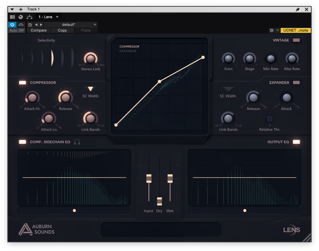Click the plus icon next to Track 1
The height and width of the screenshot is (251, 319).
21,9
